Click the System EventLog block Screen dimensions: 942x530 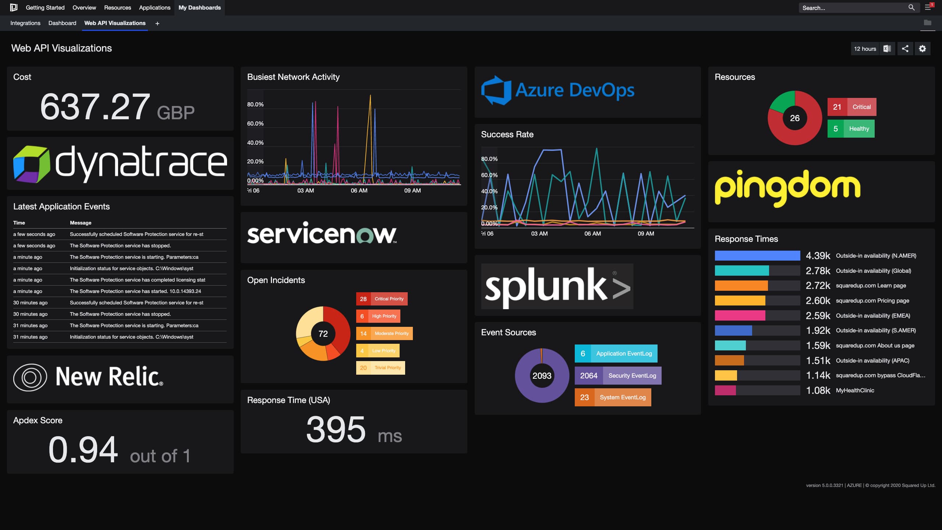pyautogui.click(x=613, y=397)
